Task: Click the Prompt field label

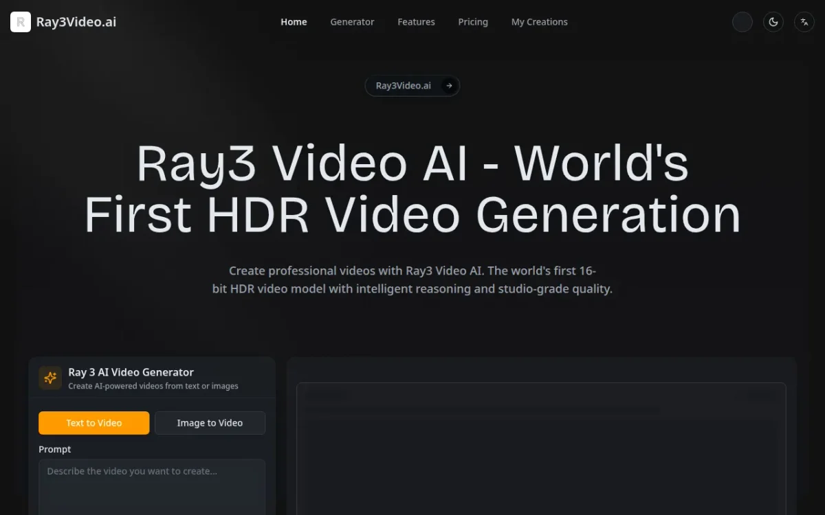Action: 55,449
